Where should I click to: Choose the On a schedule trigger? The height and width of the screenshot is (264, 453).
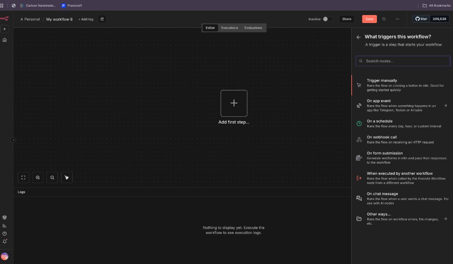pyautogui.click(x=403, y=123)
